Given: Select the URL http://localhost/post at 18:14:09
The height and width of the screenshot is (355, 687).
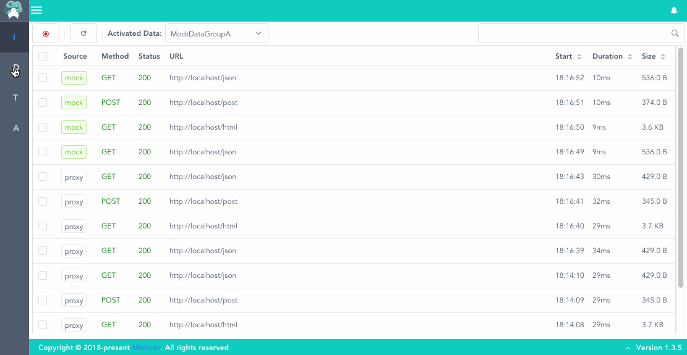Looking at the screenshot, I should [x=203, y=300].
